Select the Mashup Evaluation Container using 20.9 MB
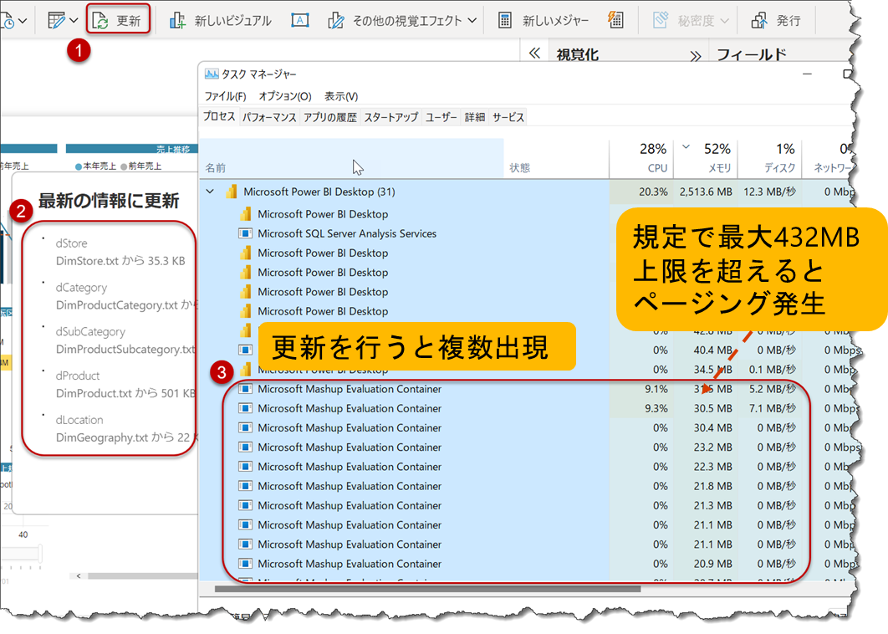Screen dimensions: 888x634 (350, 564)
